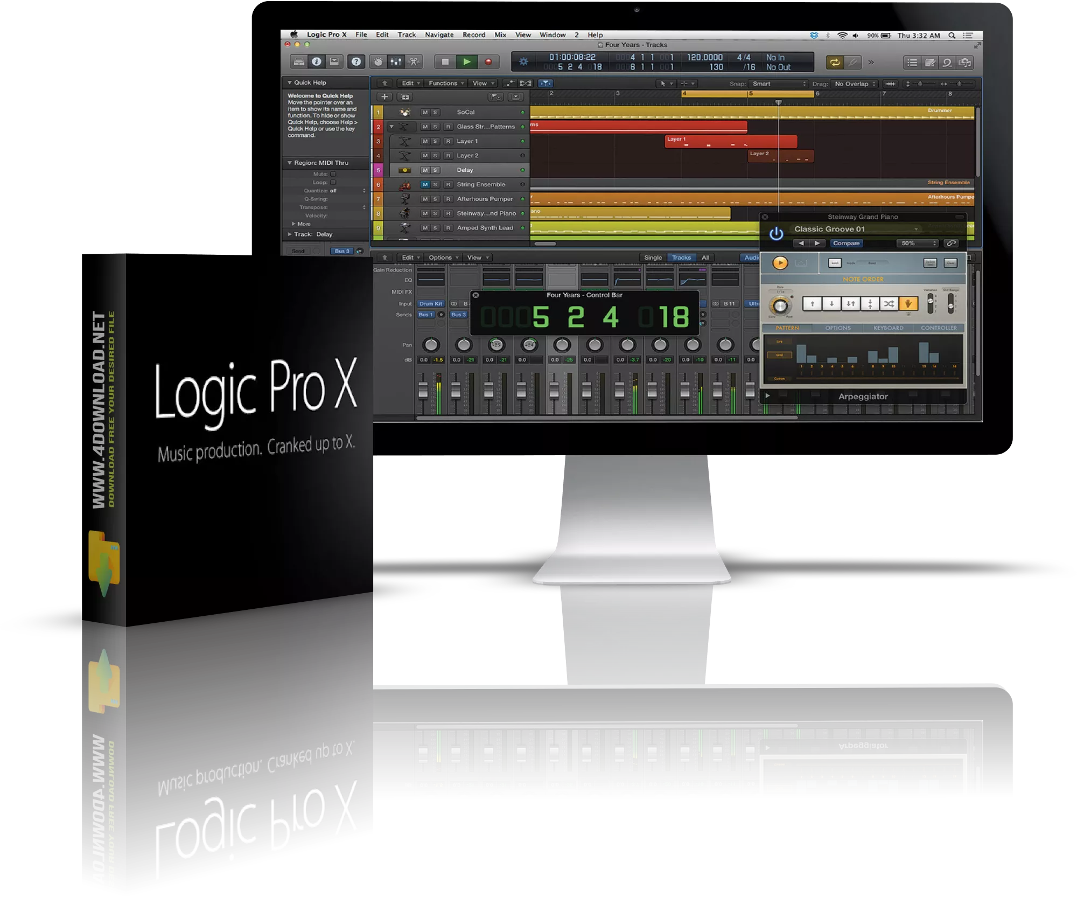Click the arpeggiator Rate knob
The image size is (1077, 897).
pyautogui.click(x=780, y=306)
